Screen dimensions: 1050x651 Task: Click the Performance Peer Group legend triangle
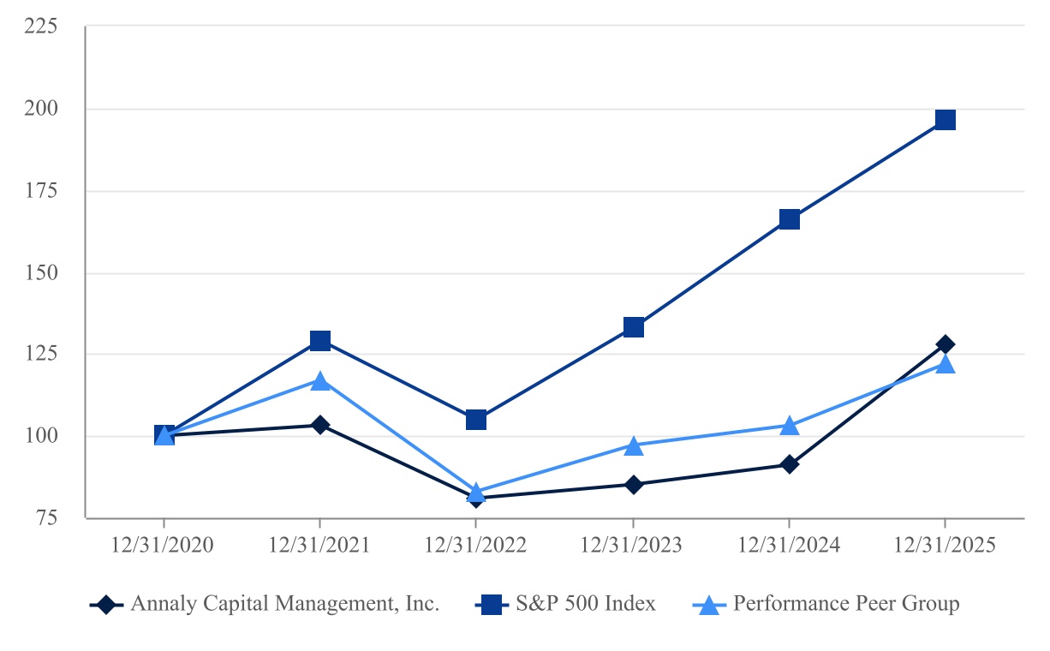709,605
